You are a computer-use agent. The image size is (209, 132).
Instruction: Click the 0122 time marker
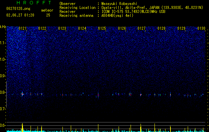(x=42, y=28)
